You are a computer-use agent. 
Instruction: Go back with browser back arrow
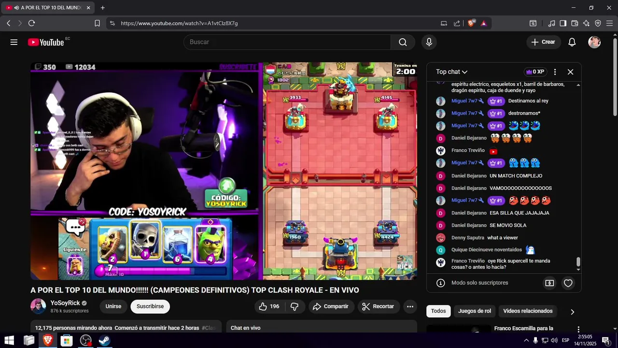click(8, 23)
